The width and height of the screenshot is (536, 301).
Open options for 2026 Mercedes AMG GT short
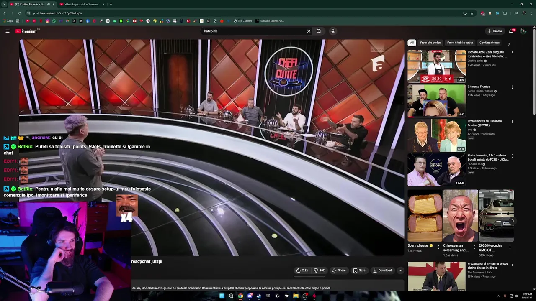[x=510, y=247]
